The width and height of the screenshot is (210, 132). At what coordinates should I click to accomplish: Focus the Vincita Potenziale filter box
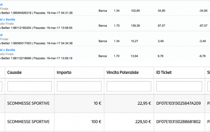[129, 86]
